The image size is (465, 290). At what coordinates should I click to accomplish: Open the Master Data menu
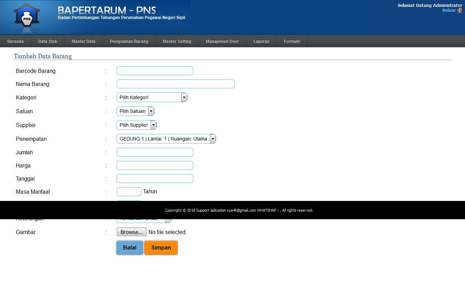tap(83, 41)
